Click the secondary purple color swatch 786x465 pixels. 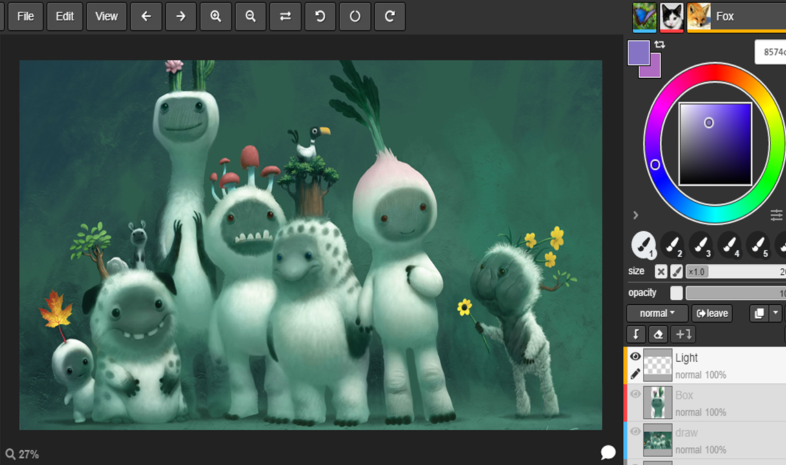[x=655, y=69]
